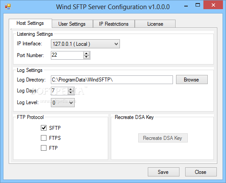Decrease the Port Number with down arrow
Screen dimensions: 226x183
tap(86, 57)
